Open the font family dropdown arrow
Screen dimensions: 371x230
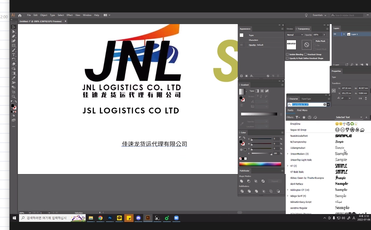click(x=328, y=105)
